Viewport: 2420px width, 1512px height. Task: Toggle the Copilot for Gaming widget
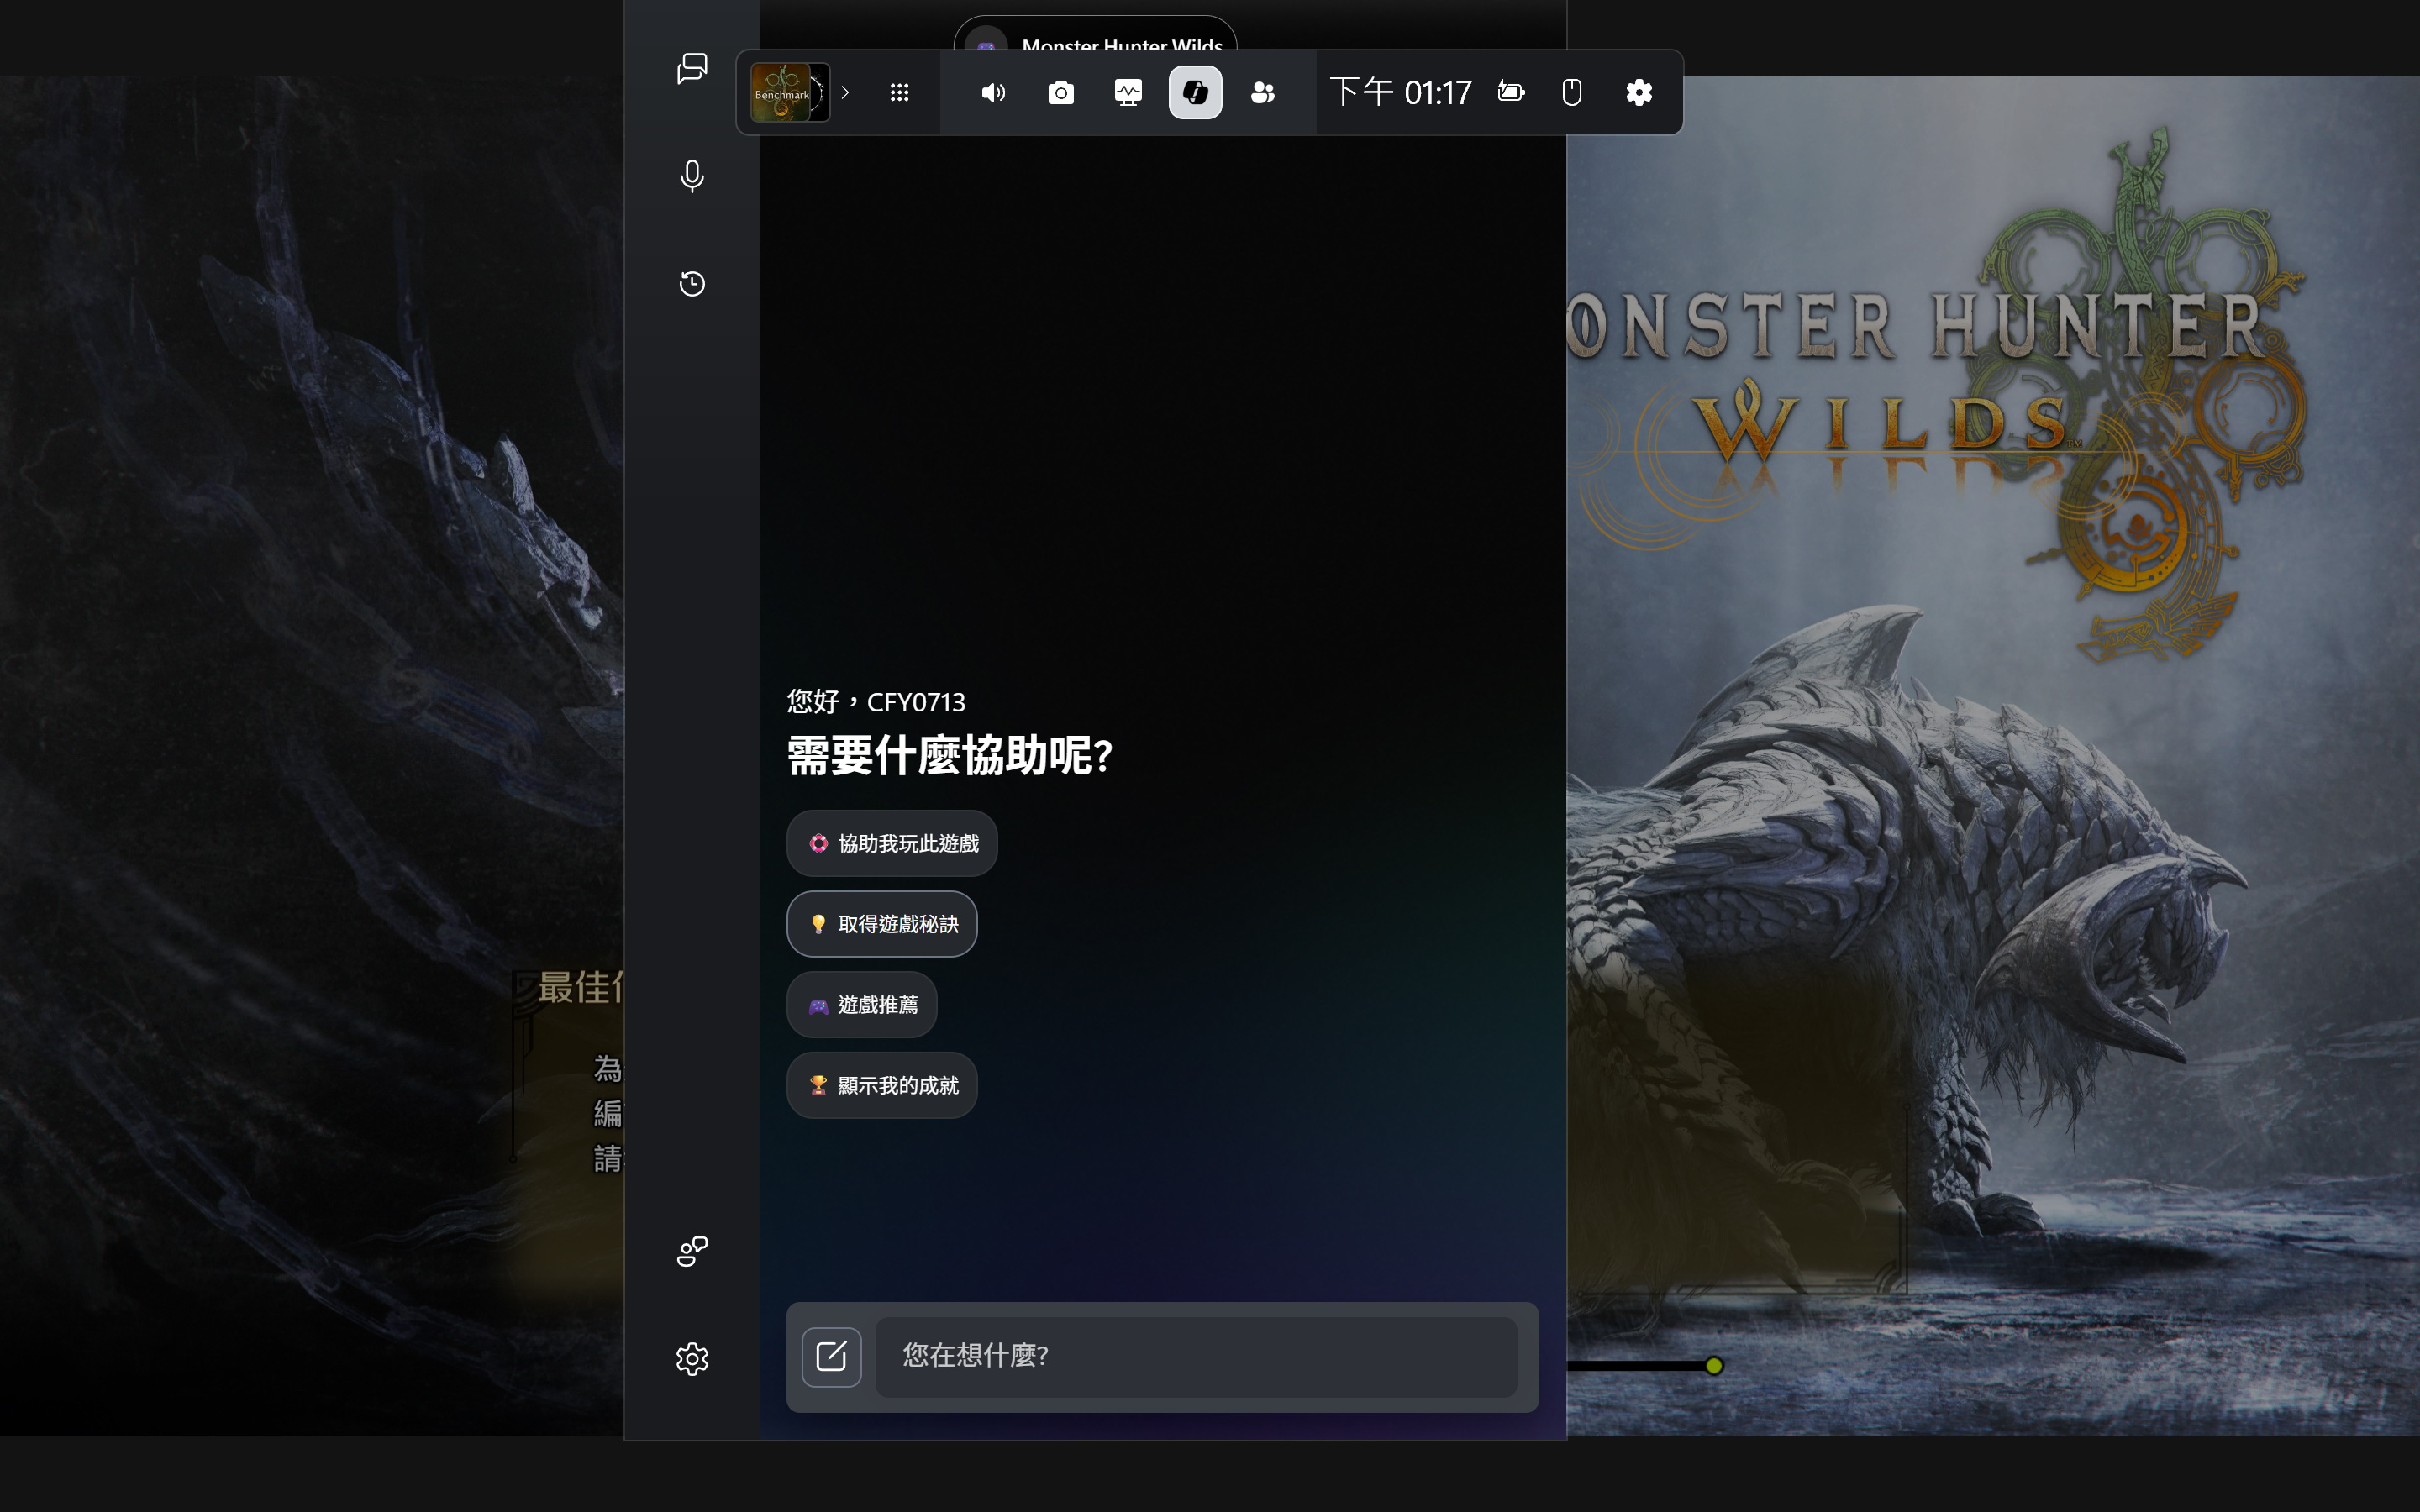pyautogui.click(x=1195, y=93)
